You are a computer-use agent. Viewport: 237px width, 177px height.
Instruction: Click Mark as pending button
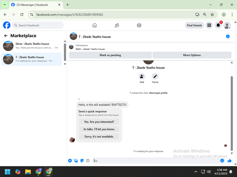tap(110, 55)
